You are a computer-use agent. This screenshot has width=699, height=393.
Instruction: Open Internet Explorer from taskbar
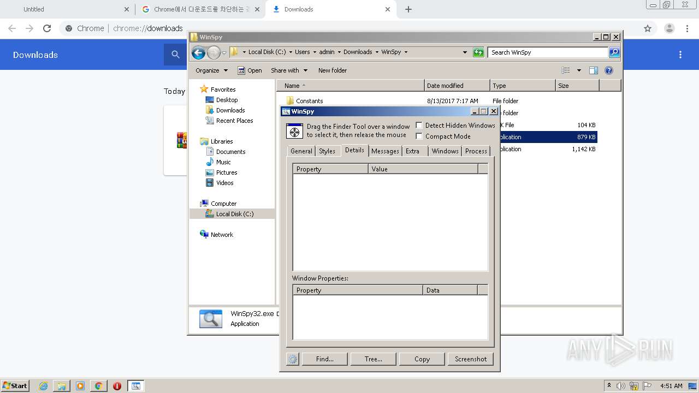tap(43, 386)
